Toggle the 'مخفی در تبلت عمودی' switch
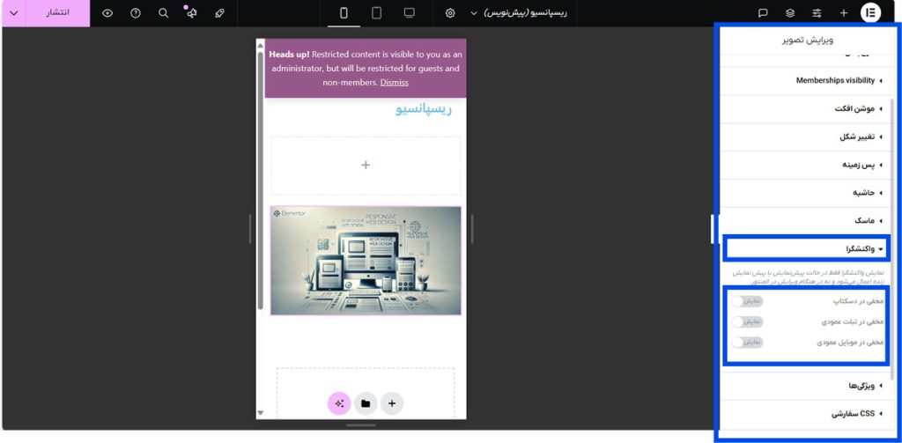The height and width of the screenshot is (443, 902). [x=747, y=321]
